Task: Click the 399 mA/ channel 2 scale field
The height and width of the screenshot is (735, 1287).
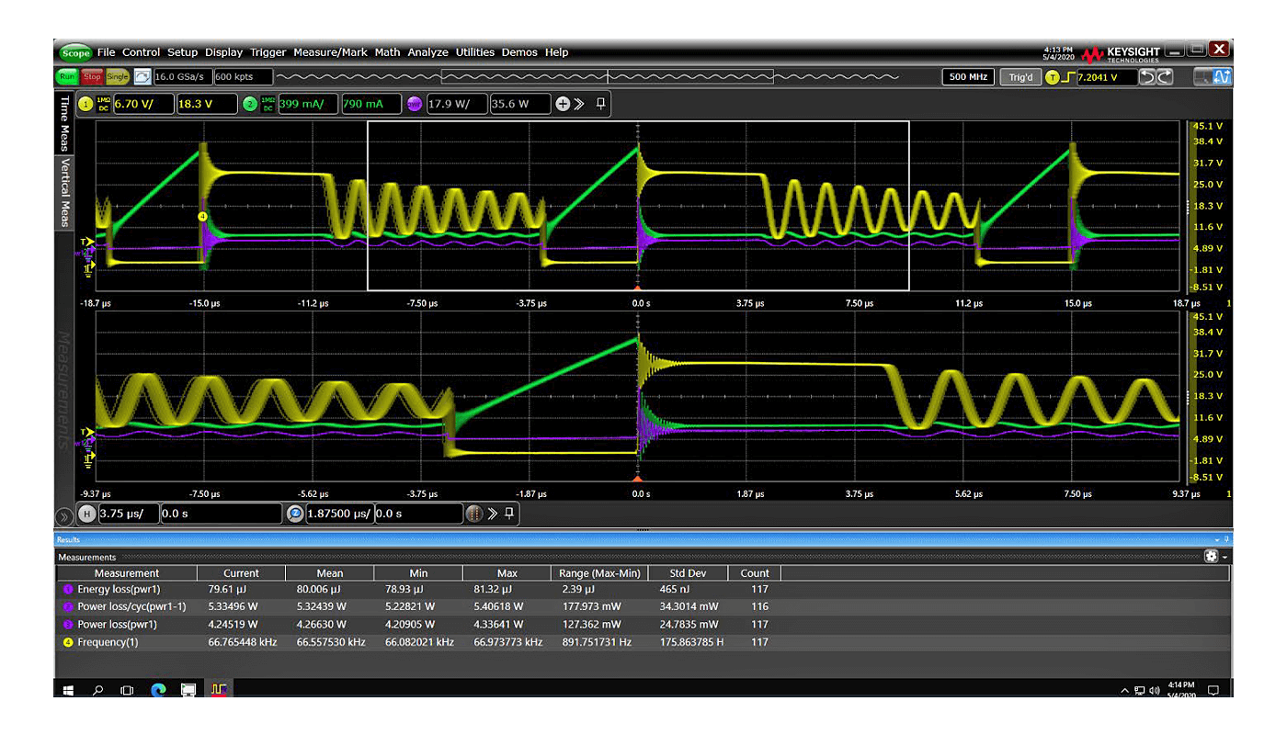Action: coord(308,104)
